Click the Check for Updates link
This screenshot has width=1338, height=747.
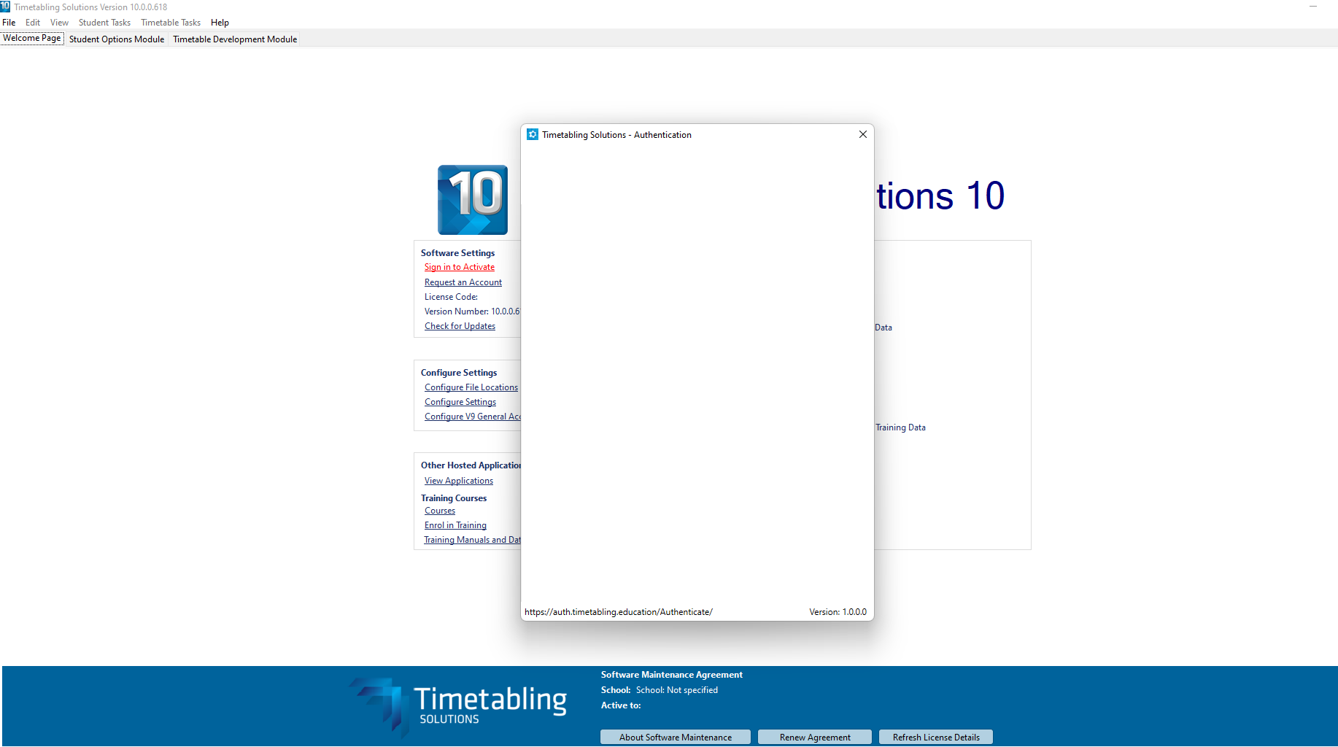[x=460, y=326]
